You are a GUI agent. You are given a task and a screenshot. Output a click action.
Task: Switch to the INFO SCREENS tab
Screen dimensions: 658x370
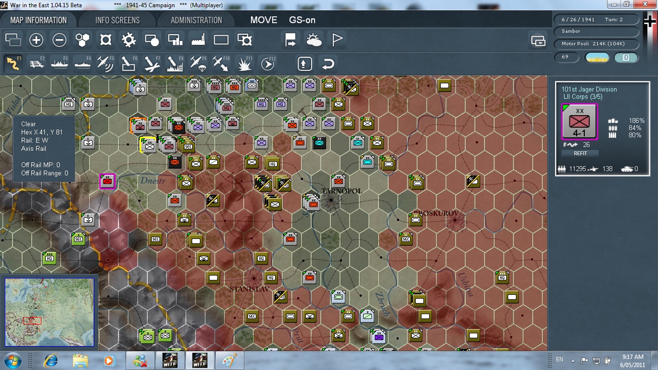pyautogui.click(x=118, y=20)
